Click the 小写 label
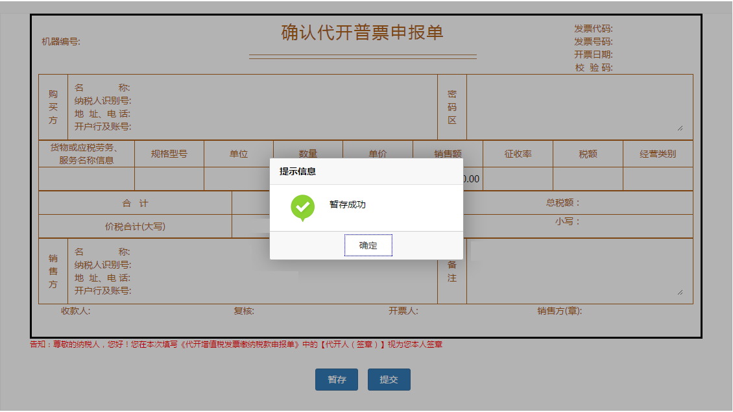 click(x=568, y=221)
